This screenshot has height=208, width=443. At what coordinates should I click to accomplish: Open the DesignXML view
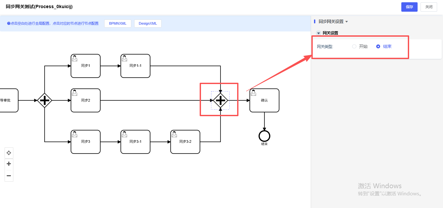coord(148,23)
